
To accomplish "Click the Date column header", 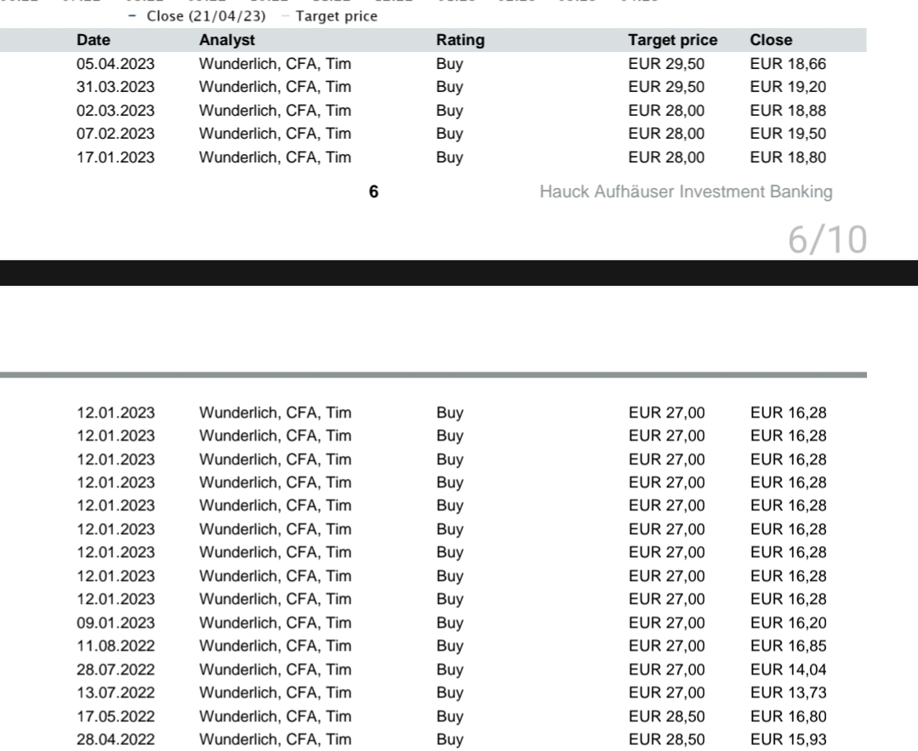I will coord(93,40).
